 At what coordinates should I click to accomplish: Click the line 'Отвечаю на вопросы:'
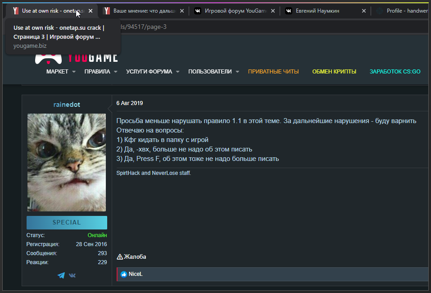point(150,130)
